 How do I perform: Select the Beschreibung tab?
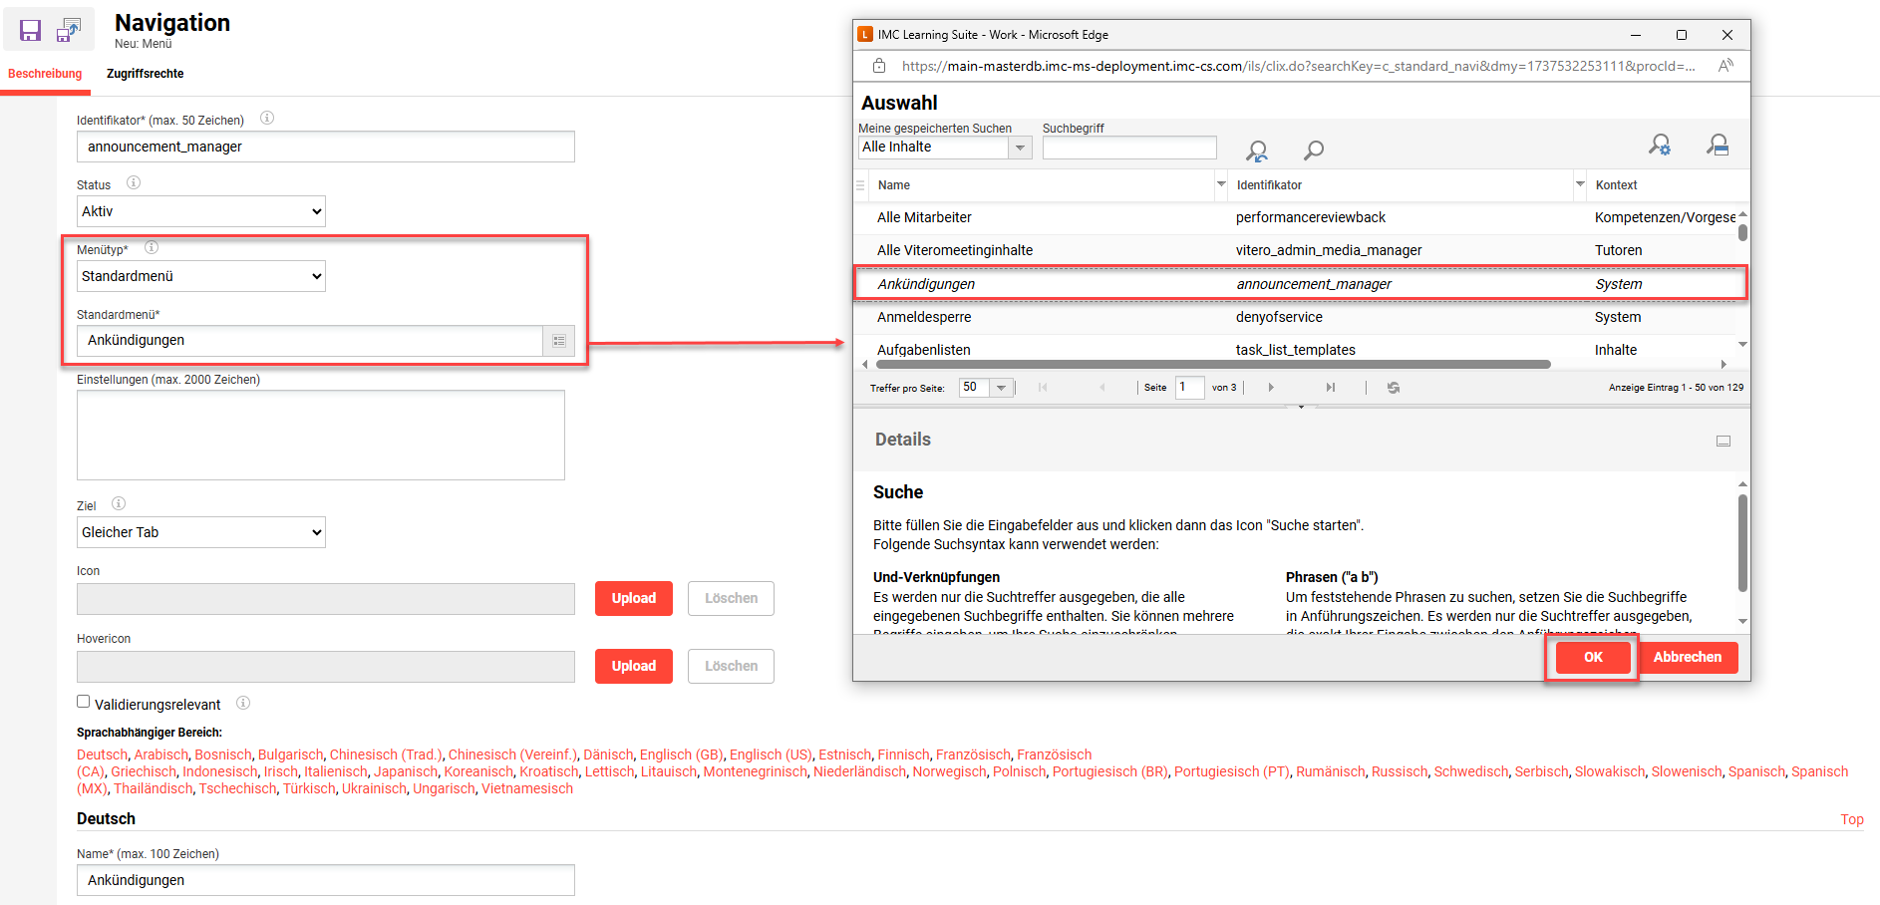pos(45,74)
